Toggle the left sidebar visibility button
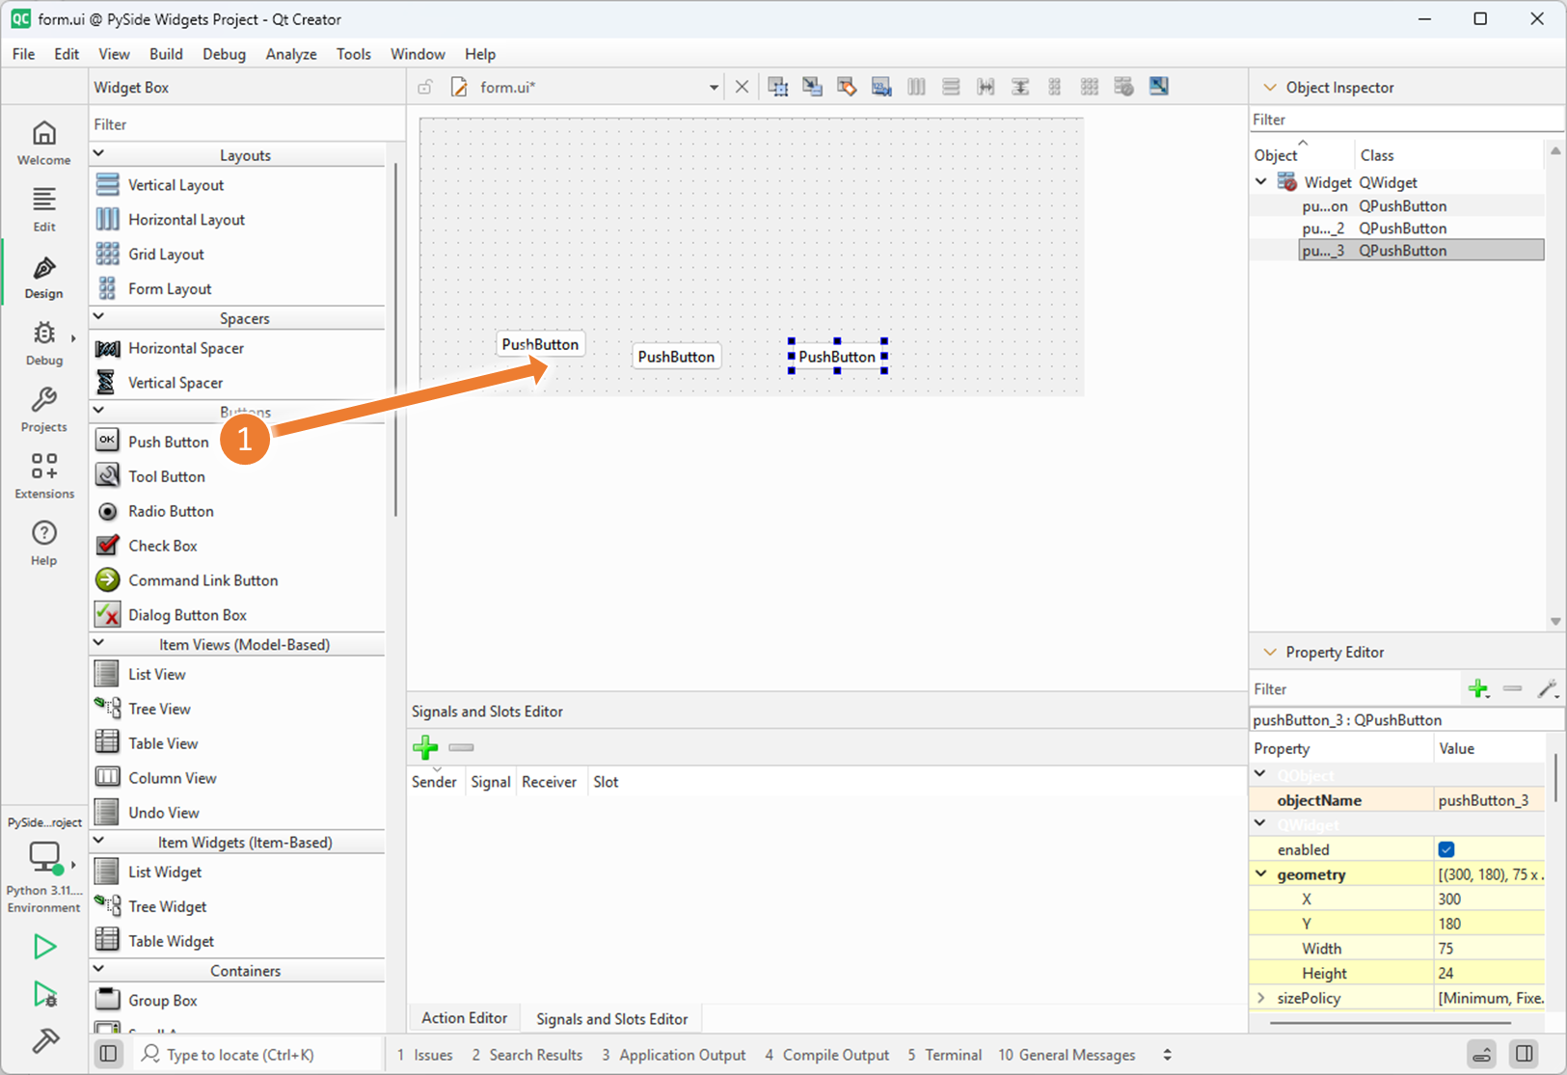Screen dimensions: 1567x1075 (108, 1054)
